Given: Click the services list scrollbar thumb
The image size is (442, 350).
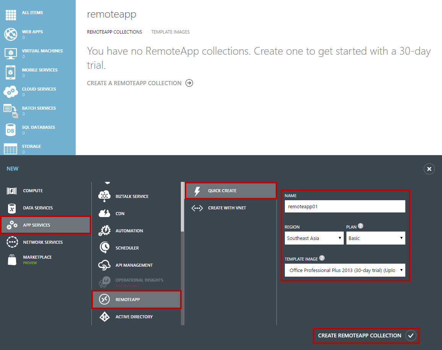Looking at the screenshot, I should pyautogui.click(x=182, y=207).
